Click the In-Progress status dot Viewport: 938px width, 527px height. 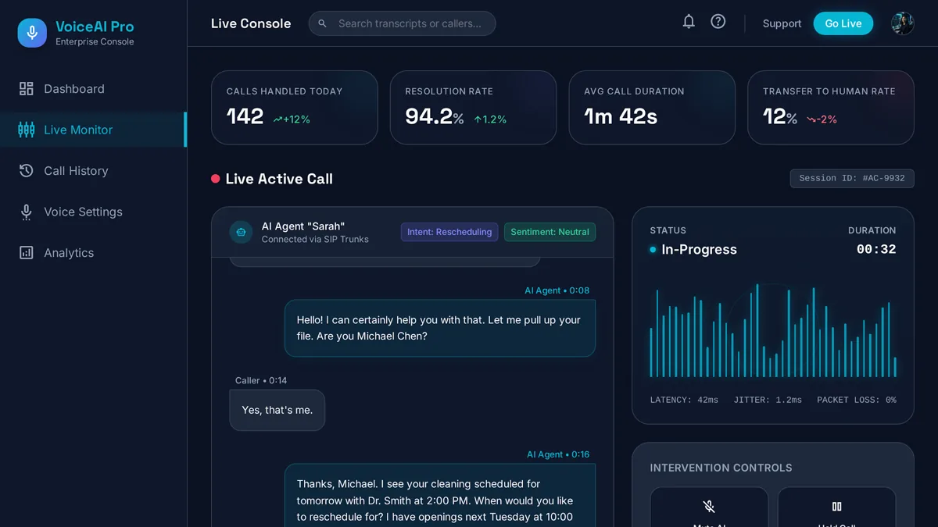click(653, 250)
